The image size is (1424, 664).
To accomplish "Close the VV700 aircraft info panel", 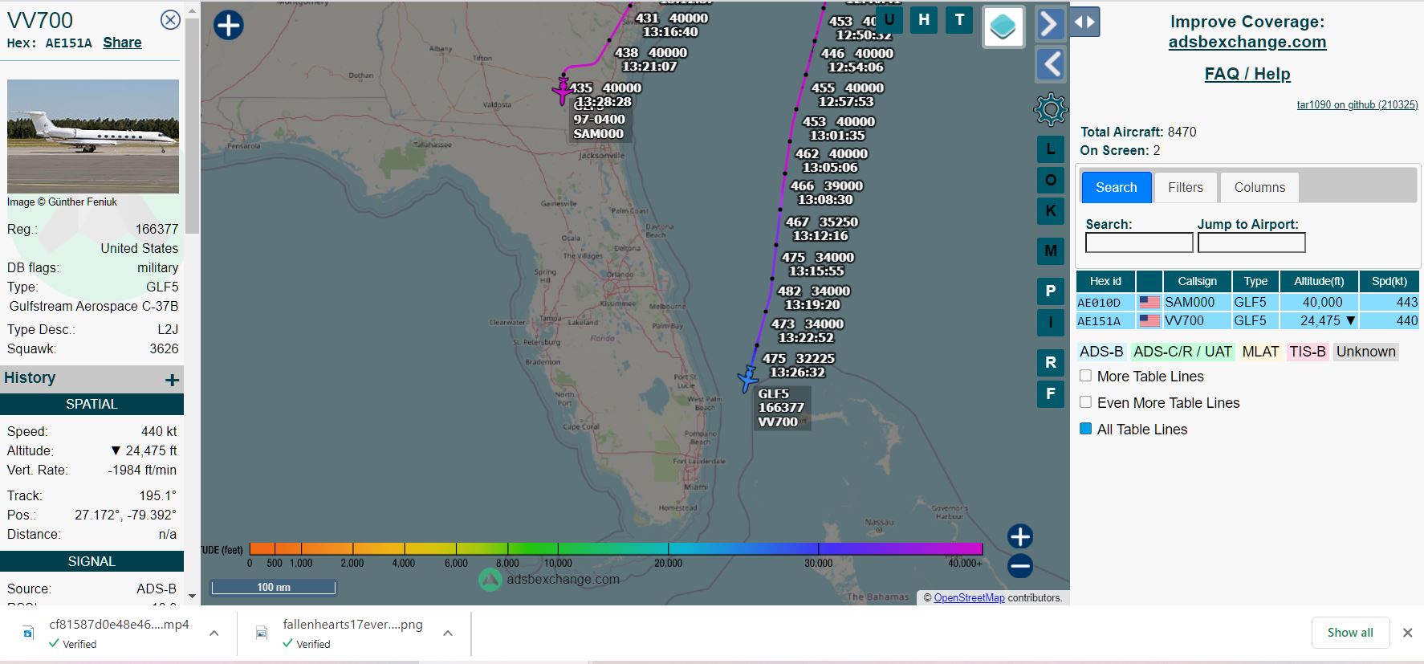I will pyautogui.click(x=170, y=20).
